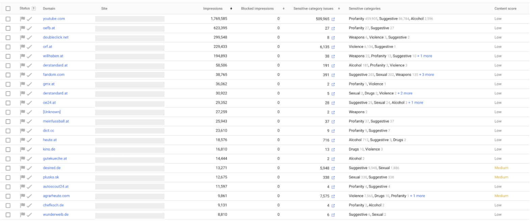Open sensitive issues link icon for meinfussball.at
This screenshot has width=530, height=221.
pos(333,122)
